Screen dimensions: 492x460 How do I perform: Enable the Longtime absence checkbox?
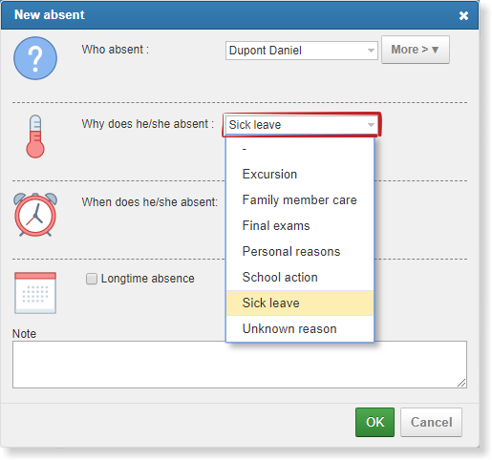point(92,279)
